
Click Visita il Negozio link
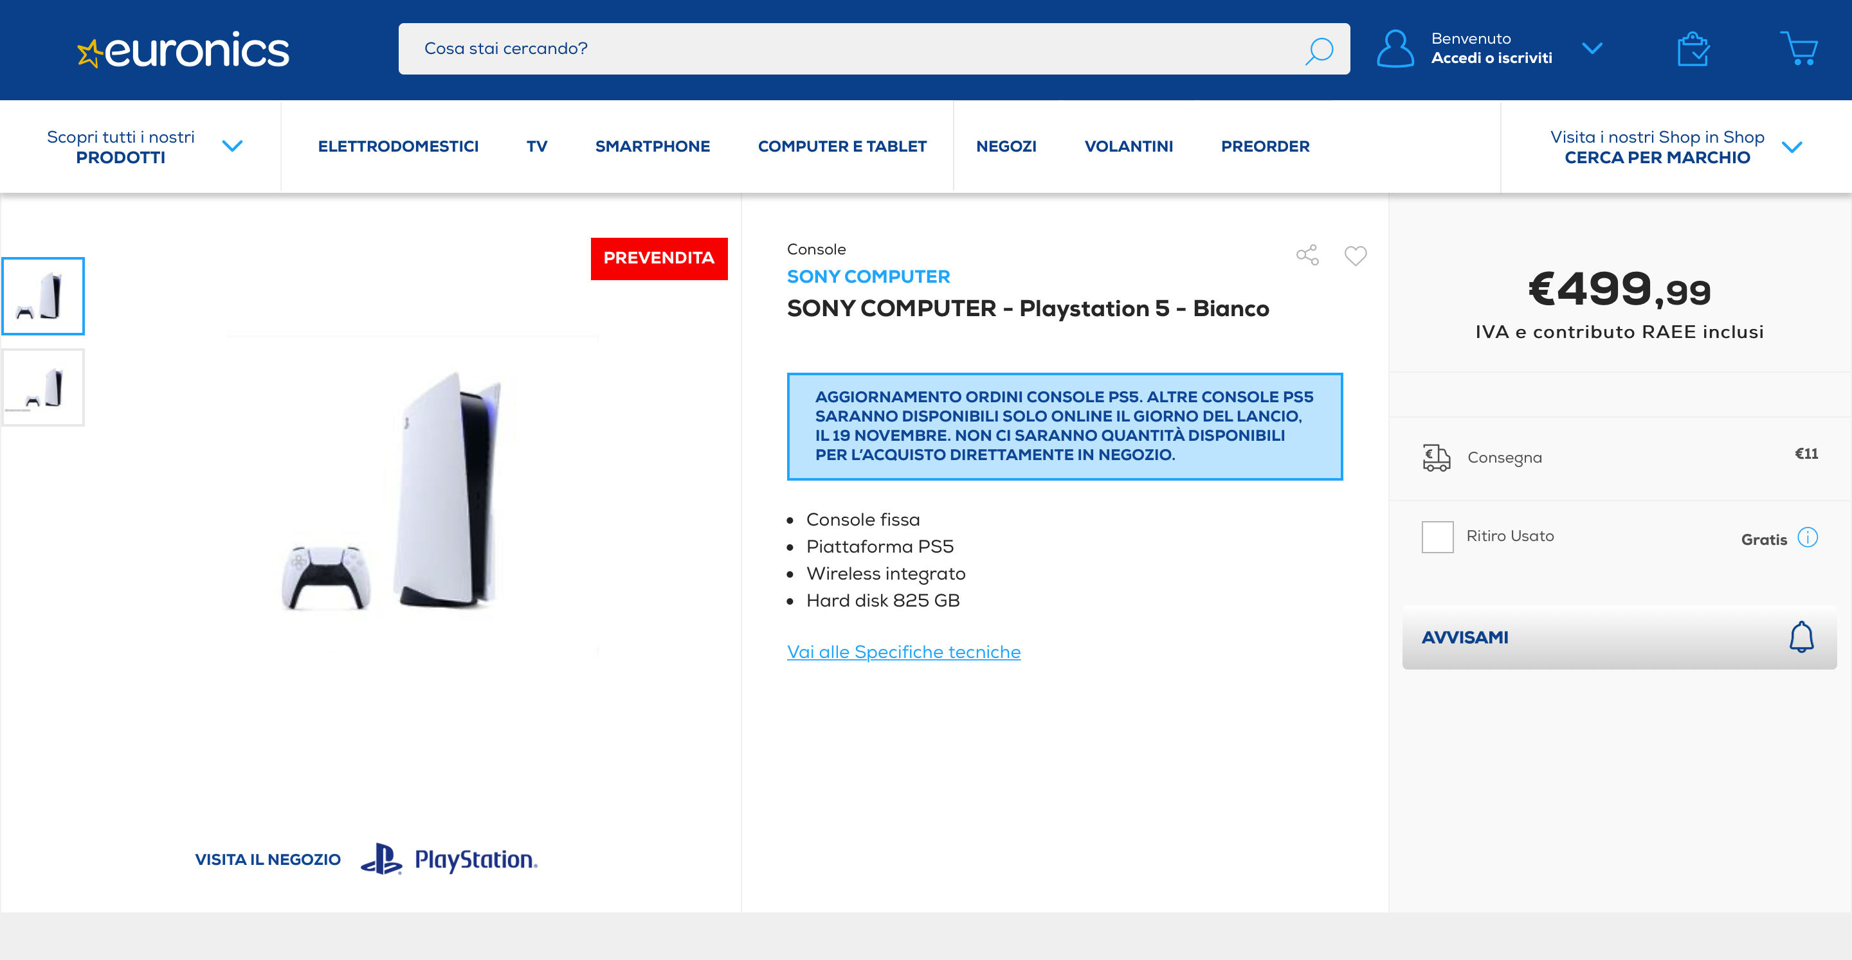click(x=268, y=859)
